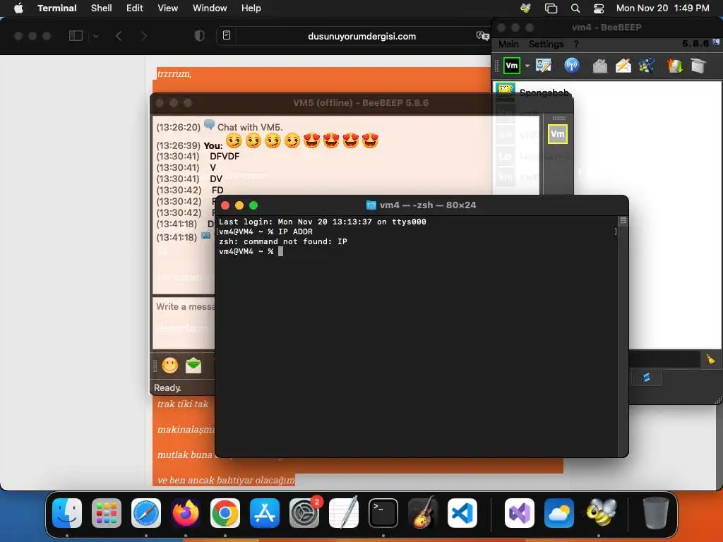Image resolution: width=723 pixels, height=542 pixels.
Task: Click the Safari reader view icon
Action: (227, 35)
